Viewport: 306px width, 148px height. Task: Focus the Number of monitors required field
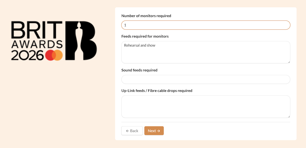pos(206,25)
